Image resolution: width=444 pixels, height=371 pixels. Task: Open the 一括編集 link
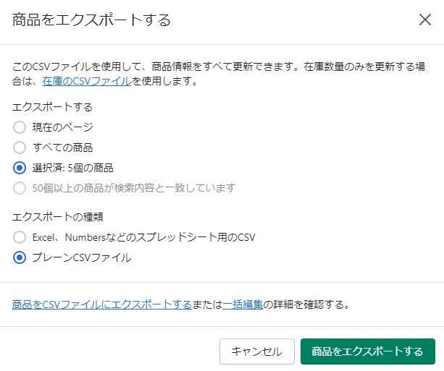[243, 304]
